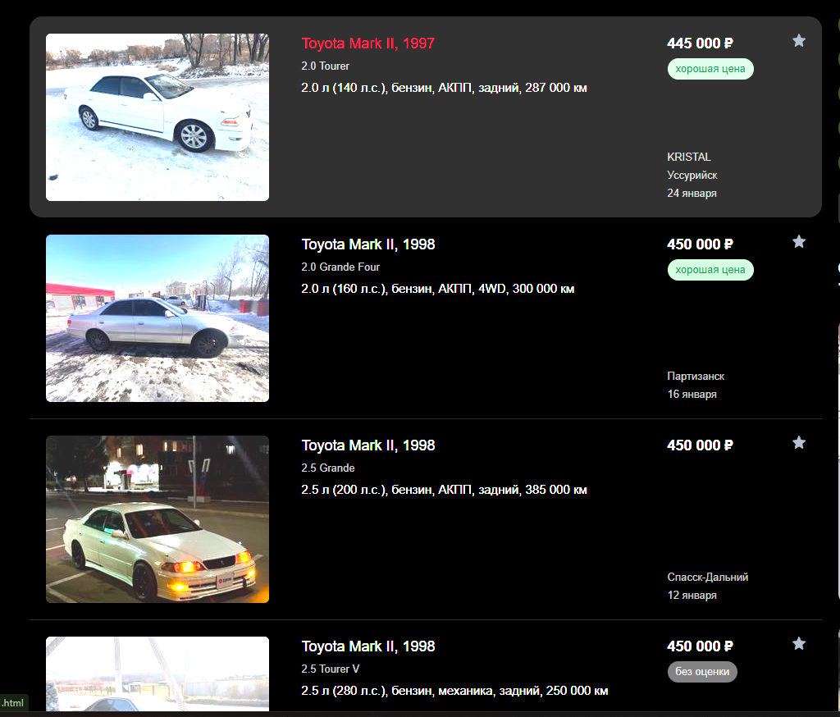
Task: Open the 2.5 Grande Mark II 1998 title
Action: click(368, 445)
